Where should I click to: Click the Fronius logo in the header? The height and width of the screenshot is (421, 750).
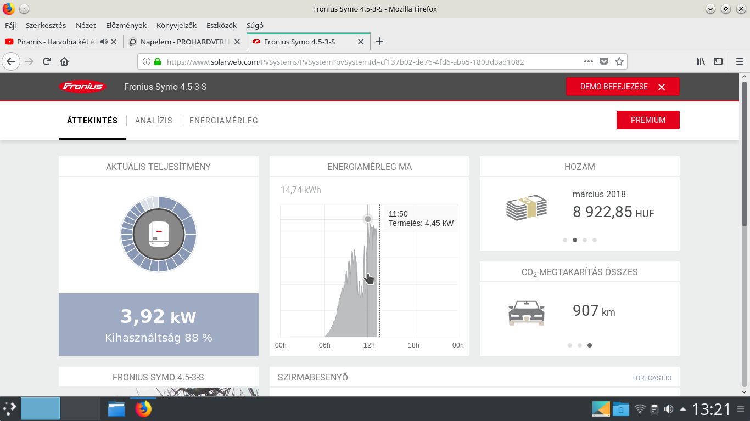point(82,87)
